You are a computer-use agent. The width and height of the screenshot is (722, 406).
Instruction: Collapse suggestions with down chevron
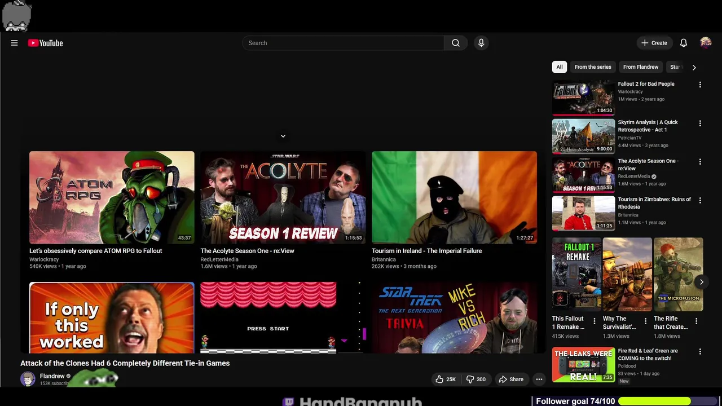click(283, 136)
